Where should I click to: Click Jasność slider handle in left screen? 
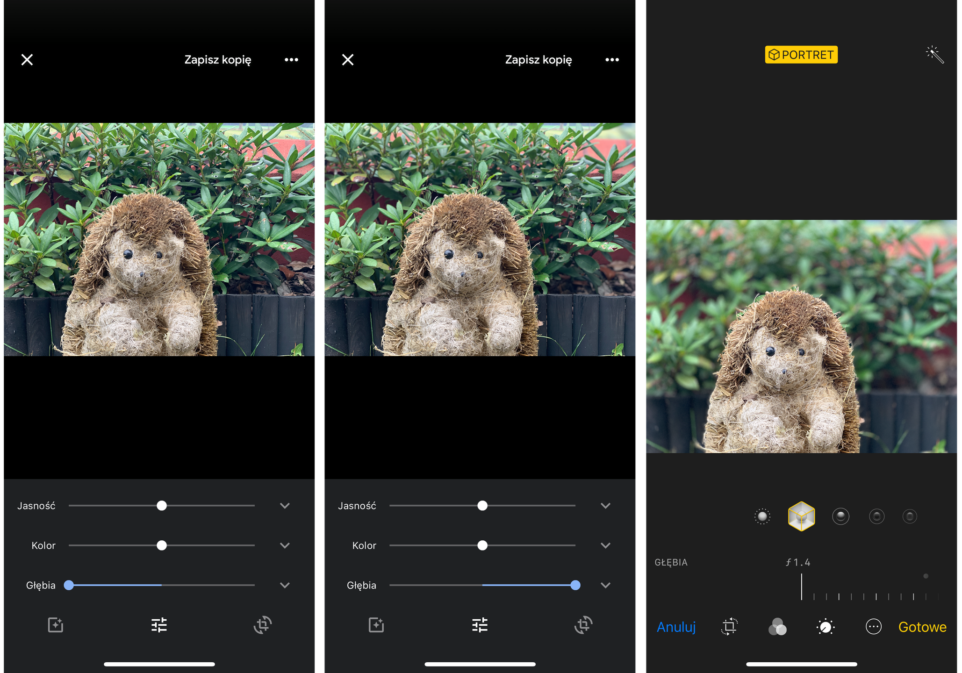click(x=162, y=506)
